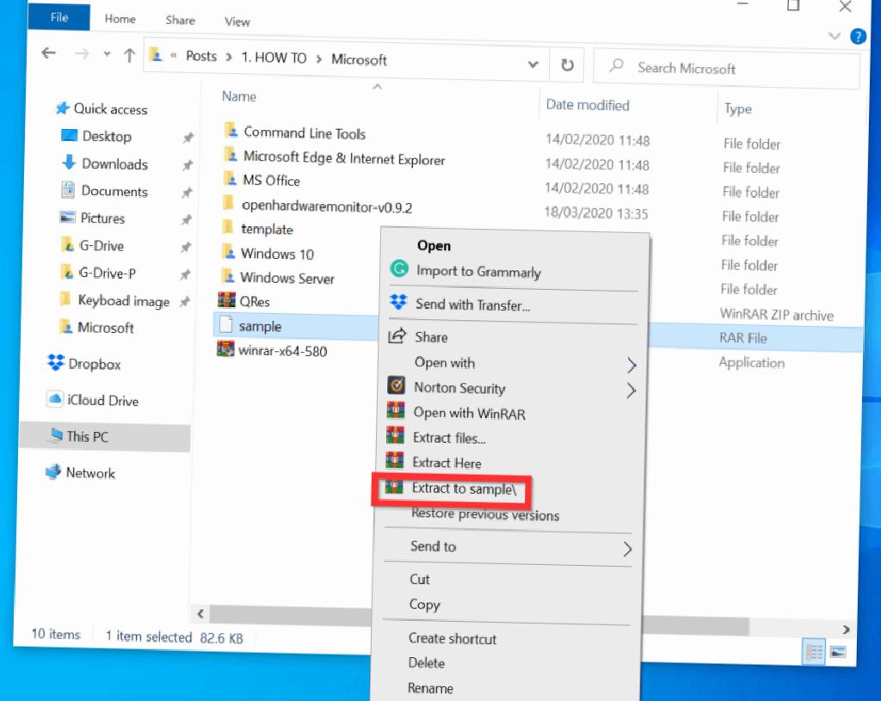
Task: Expand the address bar history dropdown
Action: pos(533,64)
